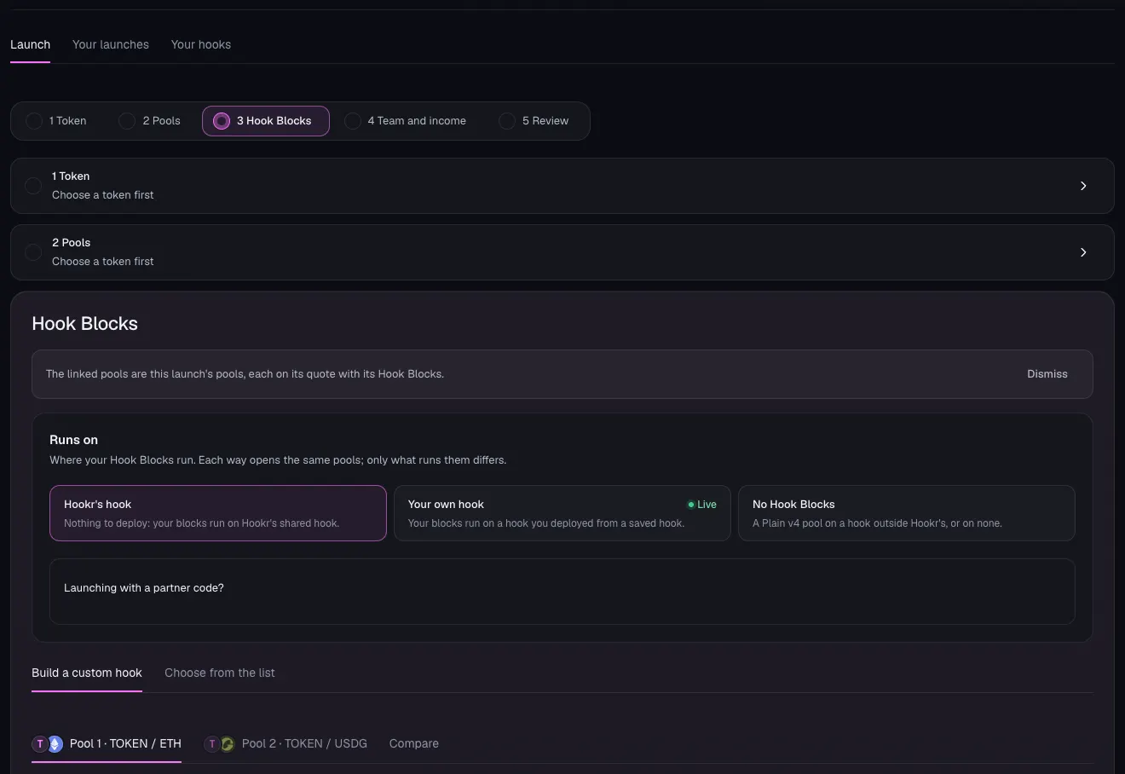The width and height of the screenshot is (1125, 774).
Task: Select Pool 1 TOKEN / ETH tab
Action: pos(107,743)
